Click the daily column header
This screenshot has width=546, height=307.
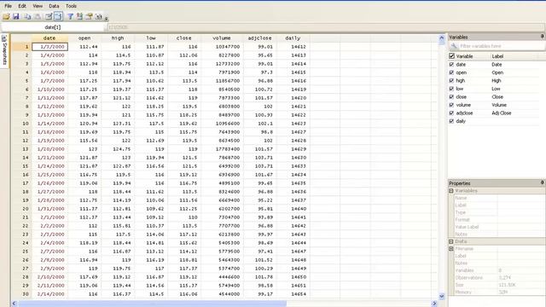pyautogui.click(x=293, y=38)
